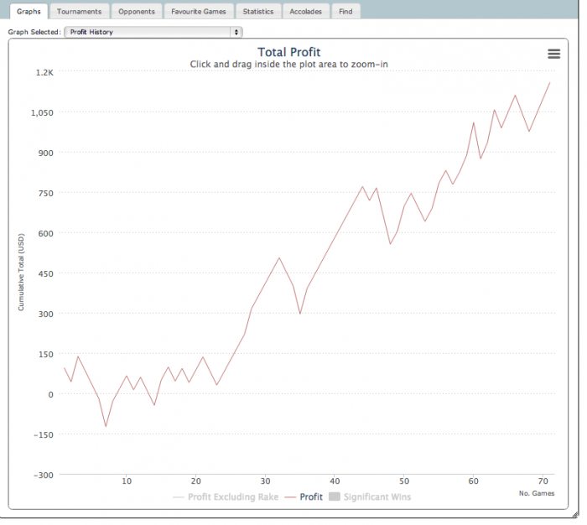Click the 70 x-axis label

pyautogui.click(x=543, y=481)
